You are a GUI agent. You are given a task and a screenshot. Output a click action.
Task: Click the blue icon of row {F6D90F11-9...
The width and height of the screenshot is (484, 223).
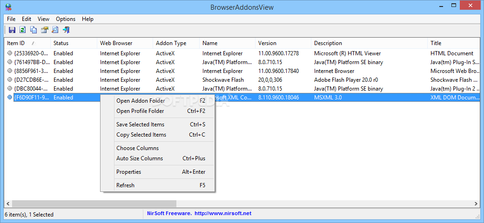[10, 98]
